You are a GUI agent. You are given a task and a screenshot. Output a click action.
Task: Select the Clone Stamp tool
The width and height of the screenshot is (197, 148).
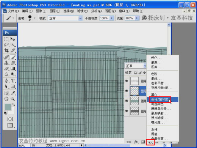pos(6,63)
